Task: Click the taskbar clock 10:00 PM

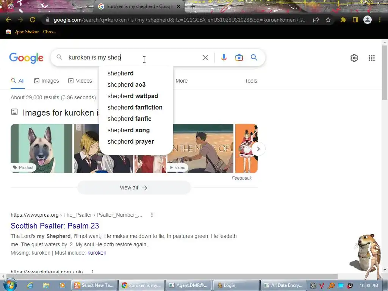Action: (369, 286)
